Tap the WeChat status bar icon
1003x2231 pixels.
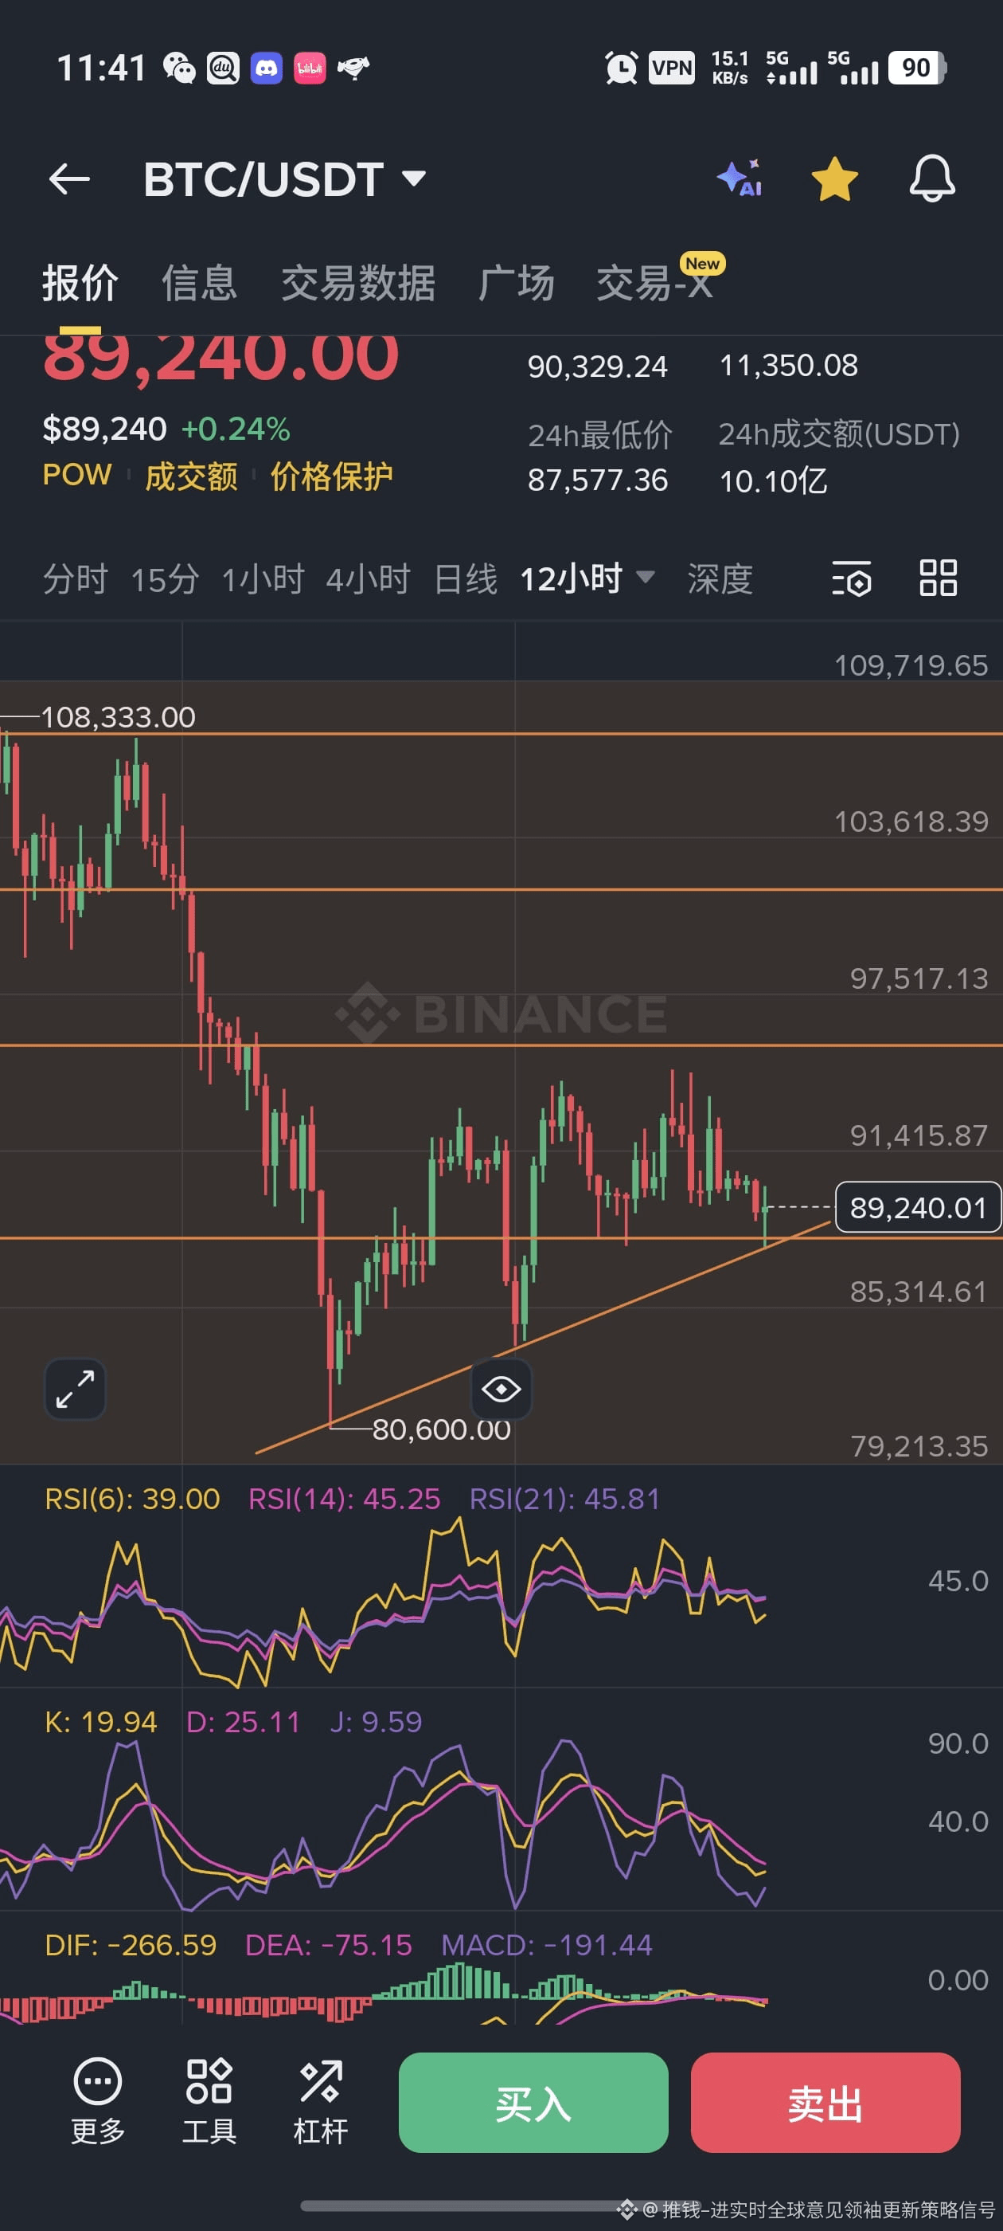tap(179, 68)
